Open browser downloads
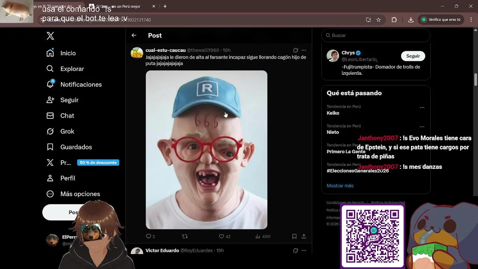The width and height of the screenshot is (478, 269). (411, 20)
